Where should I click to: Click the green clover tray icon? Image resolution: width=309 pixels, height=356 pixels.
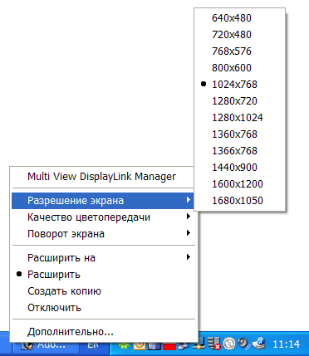124,345
